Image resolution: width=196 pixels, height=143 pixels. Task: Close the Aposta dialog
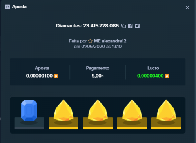pyautogui.click(x=187, y=7)
